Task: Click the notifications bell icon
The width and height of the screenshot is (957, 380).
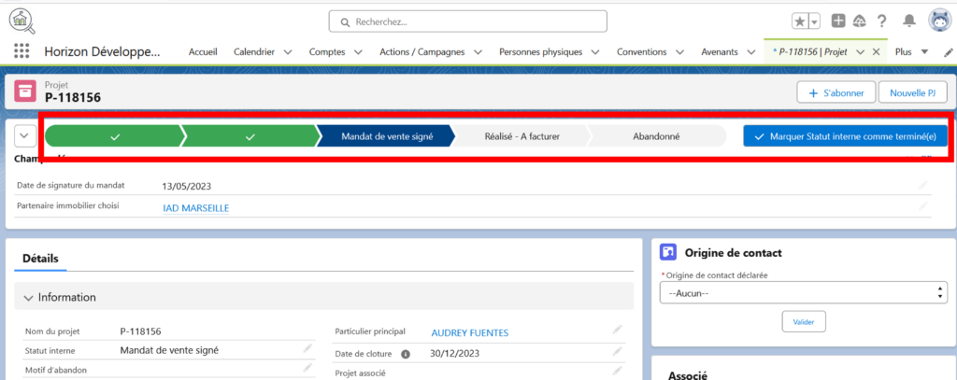Action: (908, 21)
